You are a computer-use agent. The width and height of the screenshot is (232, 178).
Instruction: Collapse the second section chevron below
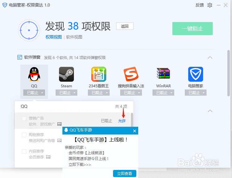pos(210,111)
